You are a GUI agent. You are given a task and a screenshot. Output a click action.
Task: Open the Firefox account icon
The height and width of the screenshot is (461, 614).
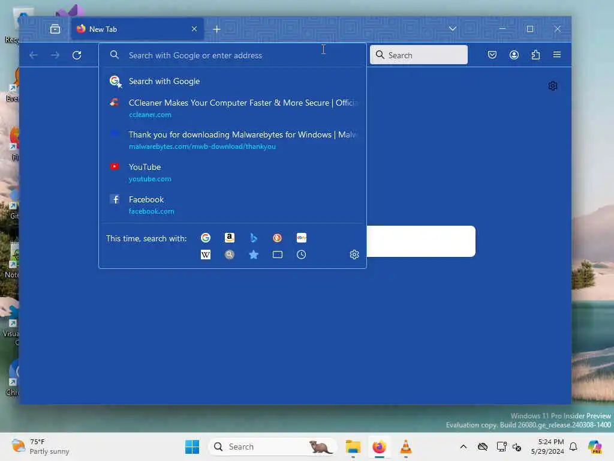click(514, 55)
